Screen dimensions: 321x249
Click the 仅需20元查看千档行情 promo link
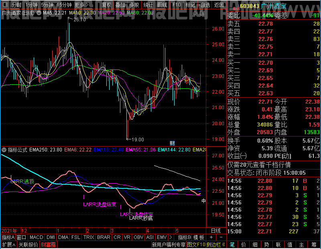[x=259, y=165]
